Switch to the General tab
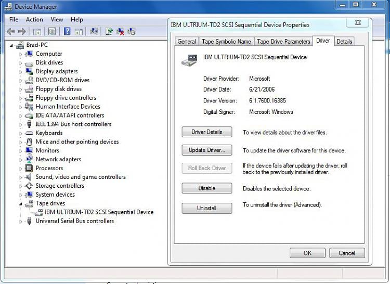 coord(187,42)
